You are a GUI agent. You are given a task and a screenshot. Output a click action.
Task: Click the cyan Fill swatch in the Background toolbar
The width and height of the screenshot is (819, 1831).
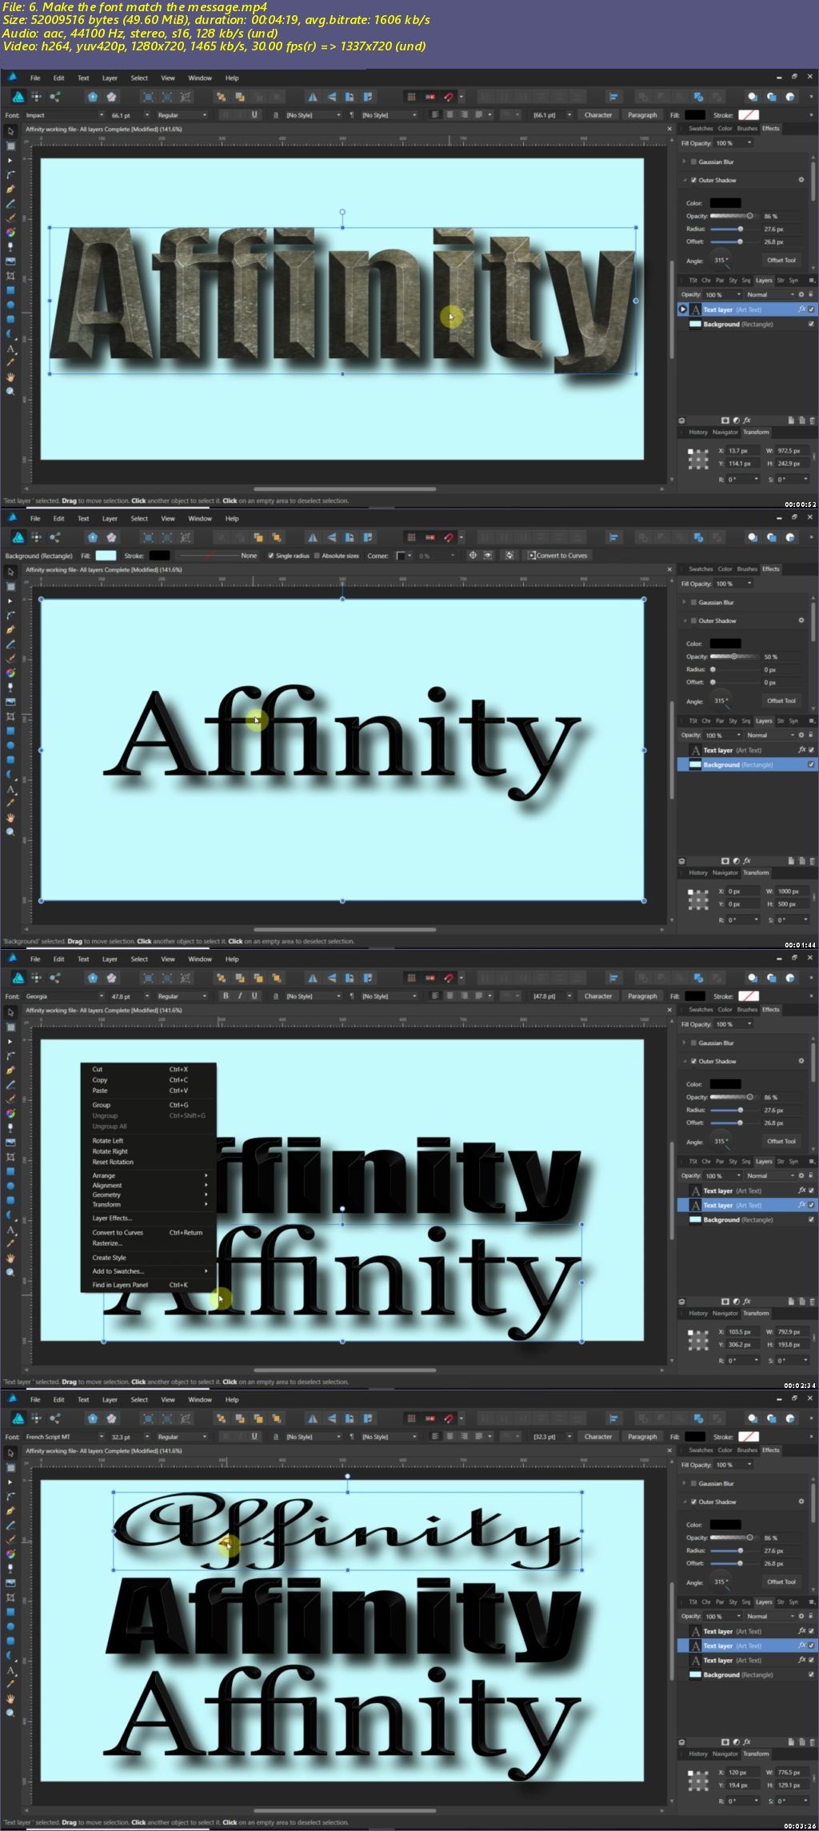coord(106,555)
